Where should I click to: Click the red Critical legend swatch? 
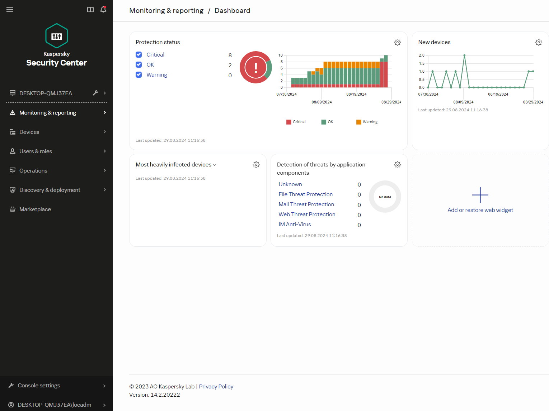tap(289, 122)
